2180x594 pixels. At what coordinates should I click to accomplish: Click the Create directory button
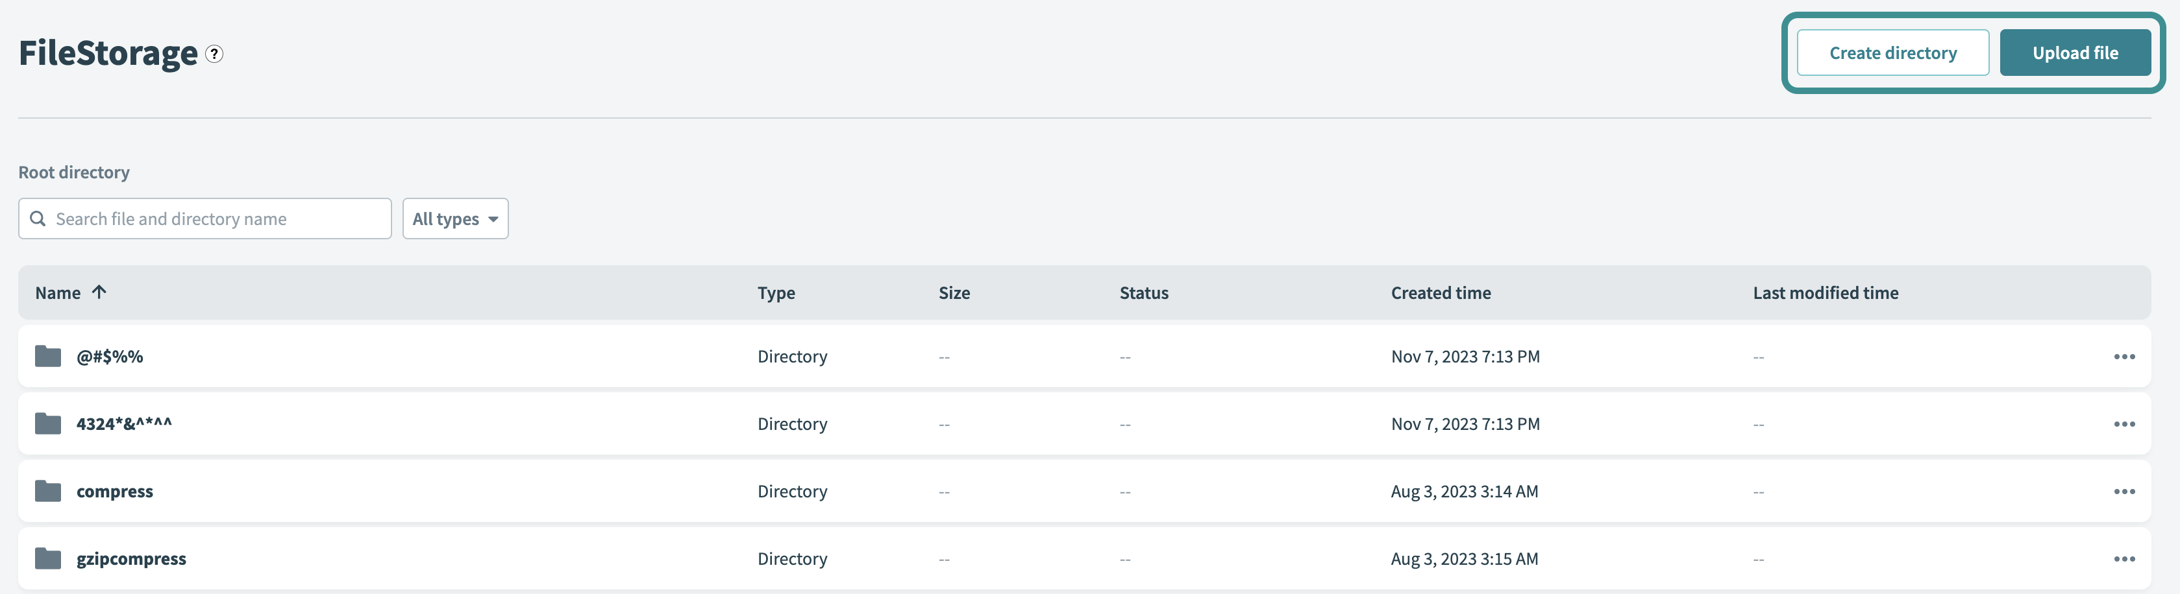(x=1893, y=51)
